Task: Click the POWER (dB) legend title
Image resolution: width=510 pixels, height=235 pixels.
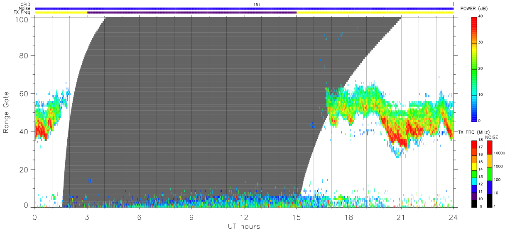Action: (x=474, y=8)
